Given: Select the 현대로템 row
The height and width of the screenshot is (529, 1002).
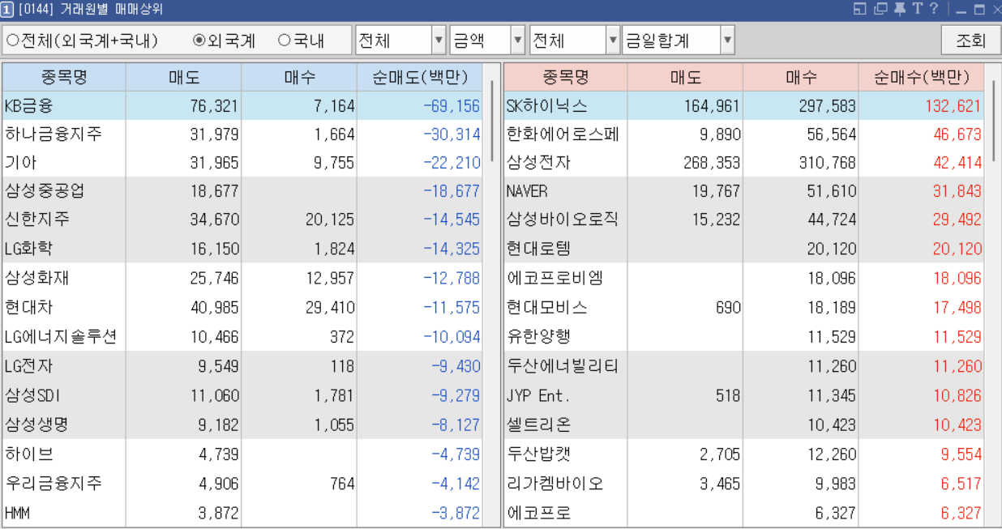Looking at the screenshot, I should pyautogui.click(x=744, y=249).
